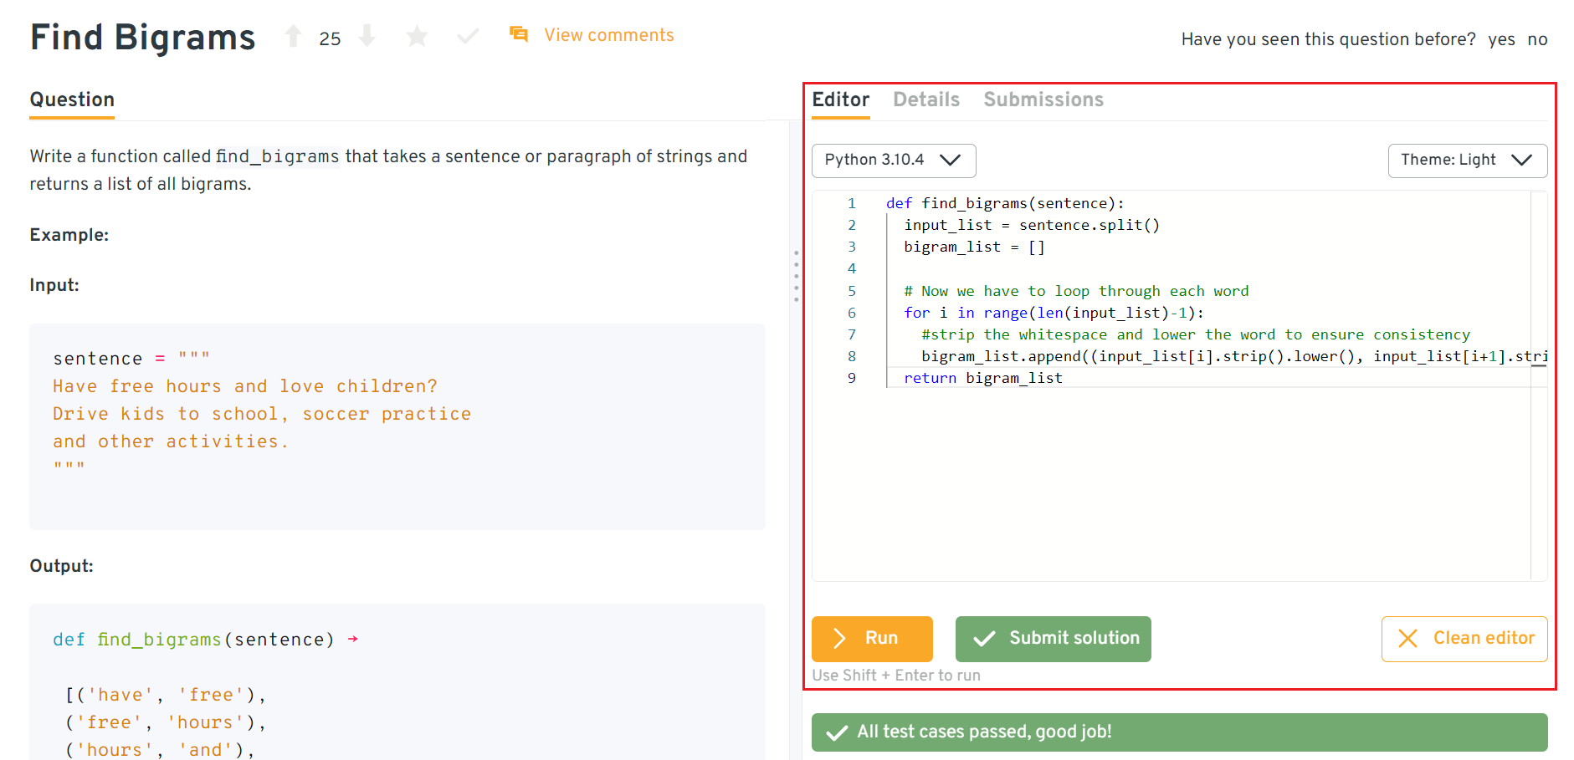The height and width of the screenshot is (760, 1574).
Task: Click the Question section heading
Action: point(72,99)
